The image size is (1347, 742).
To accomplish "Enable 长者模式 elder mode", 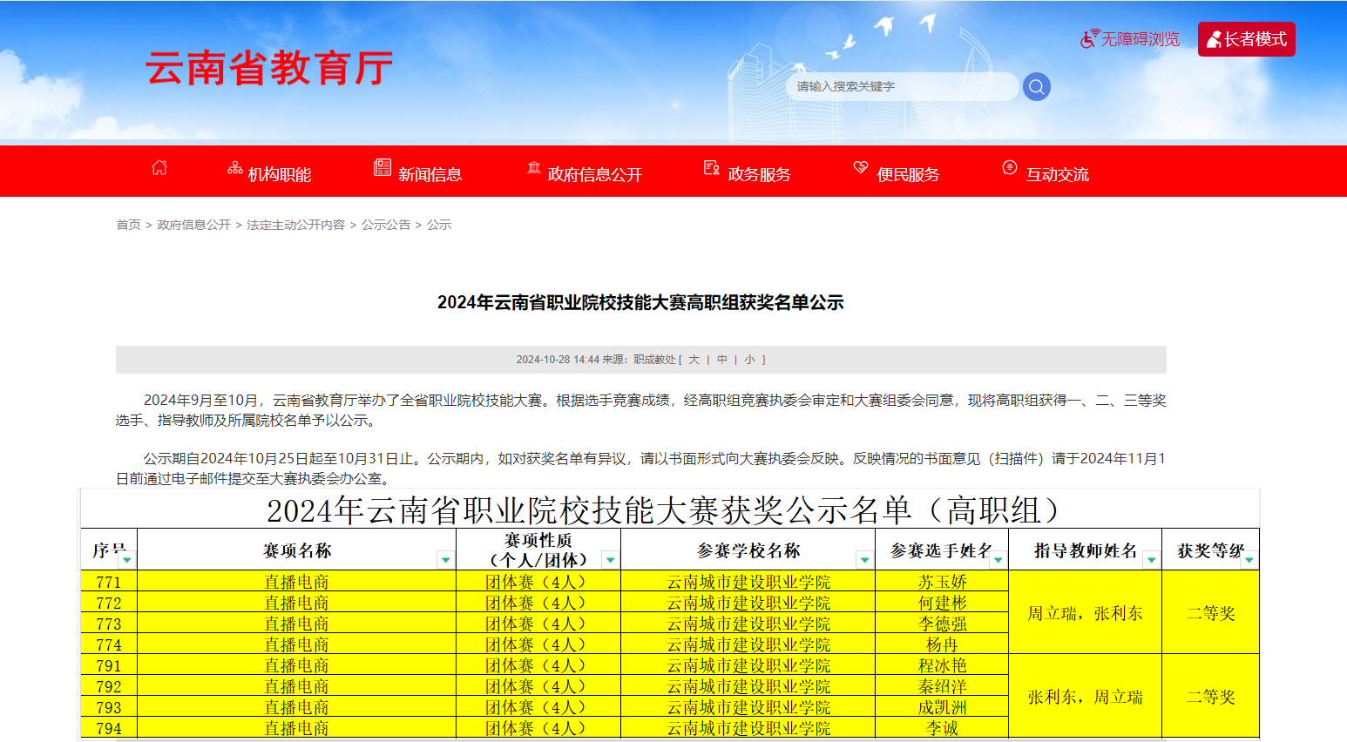I will tap(1247, 39).
